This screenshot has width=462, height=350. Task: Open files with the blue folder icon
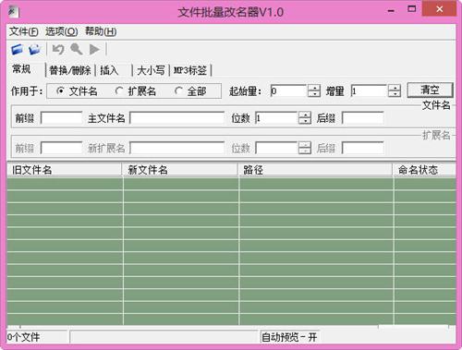click(x=17, y=49)
